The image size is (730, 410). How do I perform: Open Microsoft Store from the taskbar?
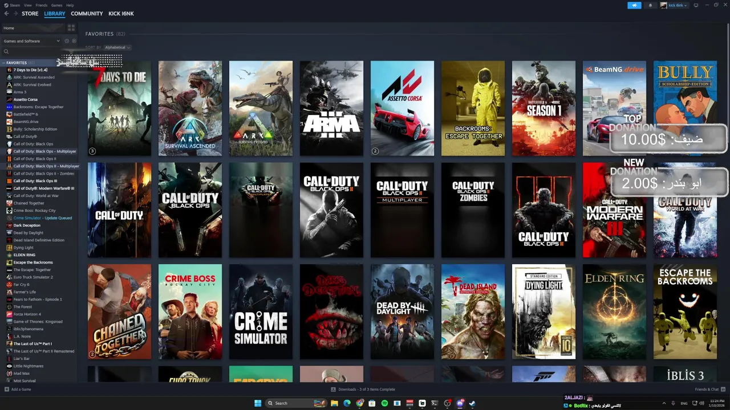pos(372,403)
